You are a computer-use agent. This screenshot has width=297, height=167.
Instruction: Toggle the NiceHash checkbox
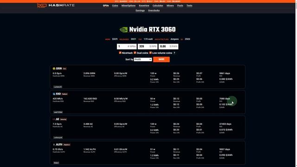point(120,52)
